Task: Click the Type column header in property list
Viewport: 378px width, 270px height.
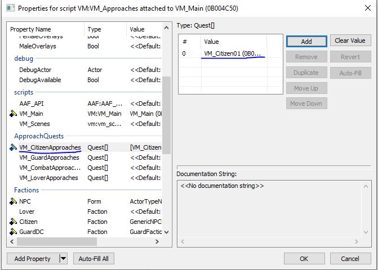Action: pyautogui.click(x=105, y=29)
